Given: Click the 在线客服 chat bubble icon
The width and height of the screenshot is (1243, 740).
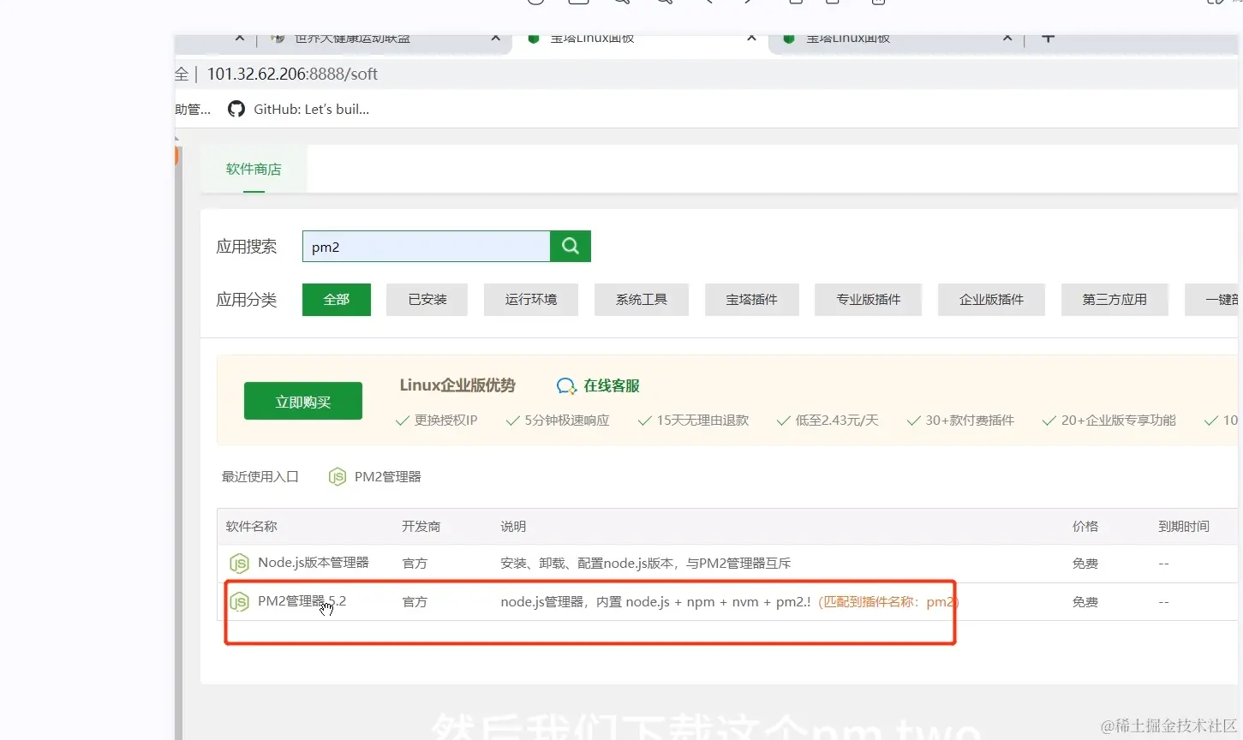Looking at the screenshot, I should tap(566, 386).
